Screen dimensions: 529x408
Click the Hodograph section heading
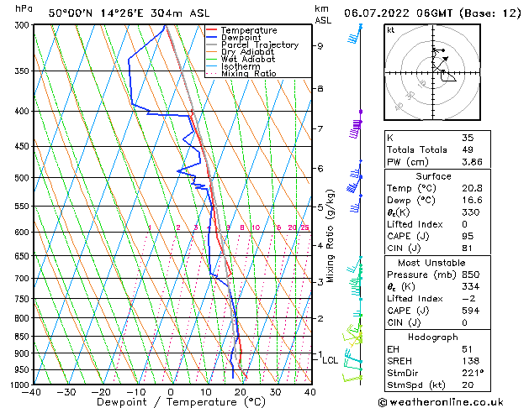(x=433, y=337)
